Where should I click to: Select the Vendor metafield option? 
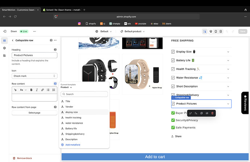click(84, 107)
